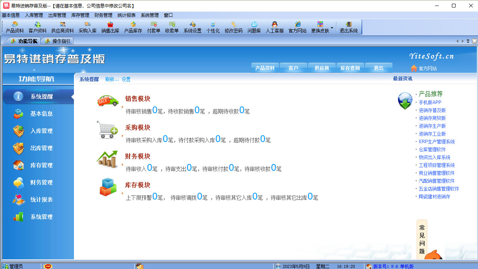478x269 pixels.
Task: Open 个性化 toolbar icon
Action: tap(213, 27)
